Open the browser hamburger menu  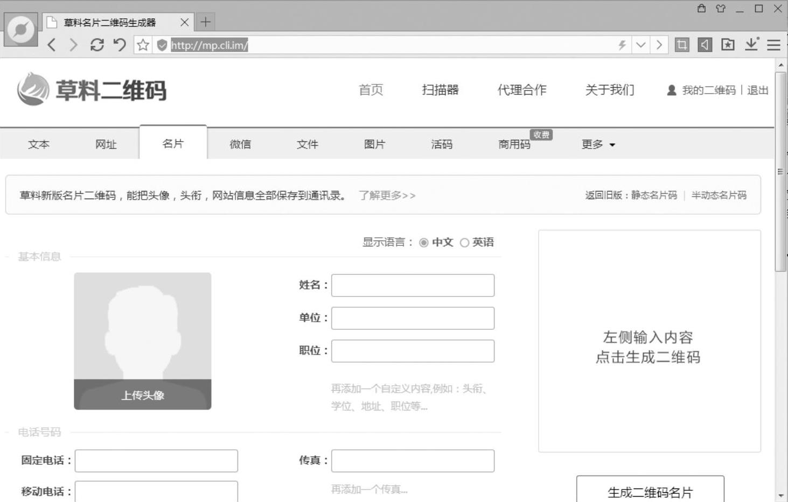[x=773, y=45]
